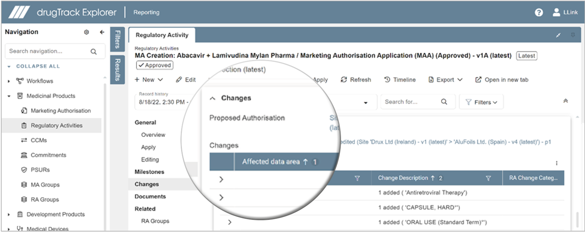585x232 pixels.
Task: Open the Timeline view
Action: (400, 80)
